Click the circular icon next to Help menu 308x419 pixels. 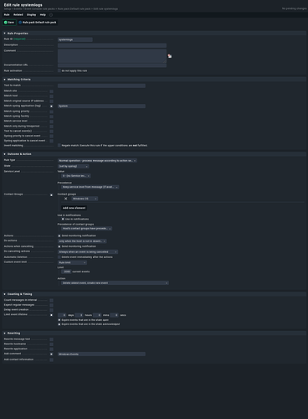point(51,15)
